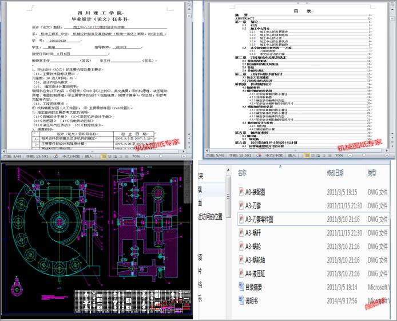Click 70% zoom level in left Word status bar
This screenshot has width=397, height=321.
coord(136,156)
